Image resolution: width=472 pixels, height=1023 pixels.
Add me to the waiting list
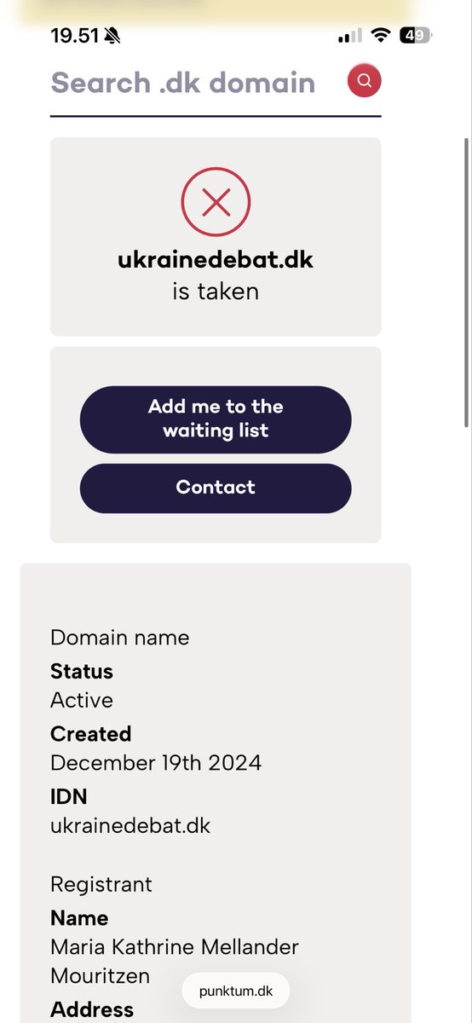tap(216, 419)
